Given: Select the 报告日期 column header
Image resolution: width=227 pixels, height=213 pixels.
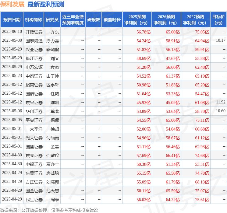Looking at the screenshot, I should click(x=12, y=20).
